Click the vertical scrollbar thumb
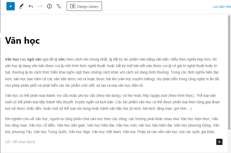Screen dimensions: 231x153 pos(229,72)
